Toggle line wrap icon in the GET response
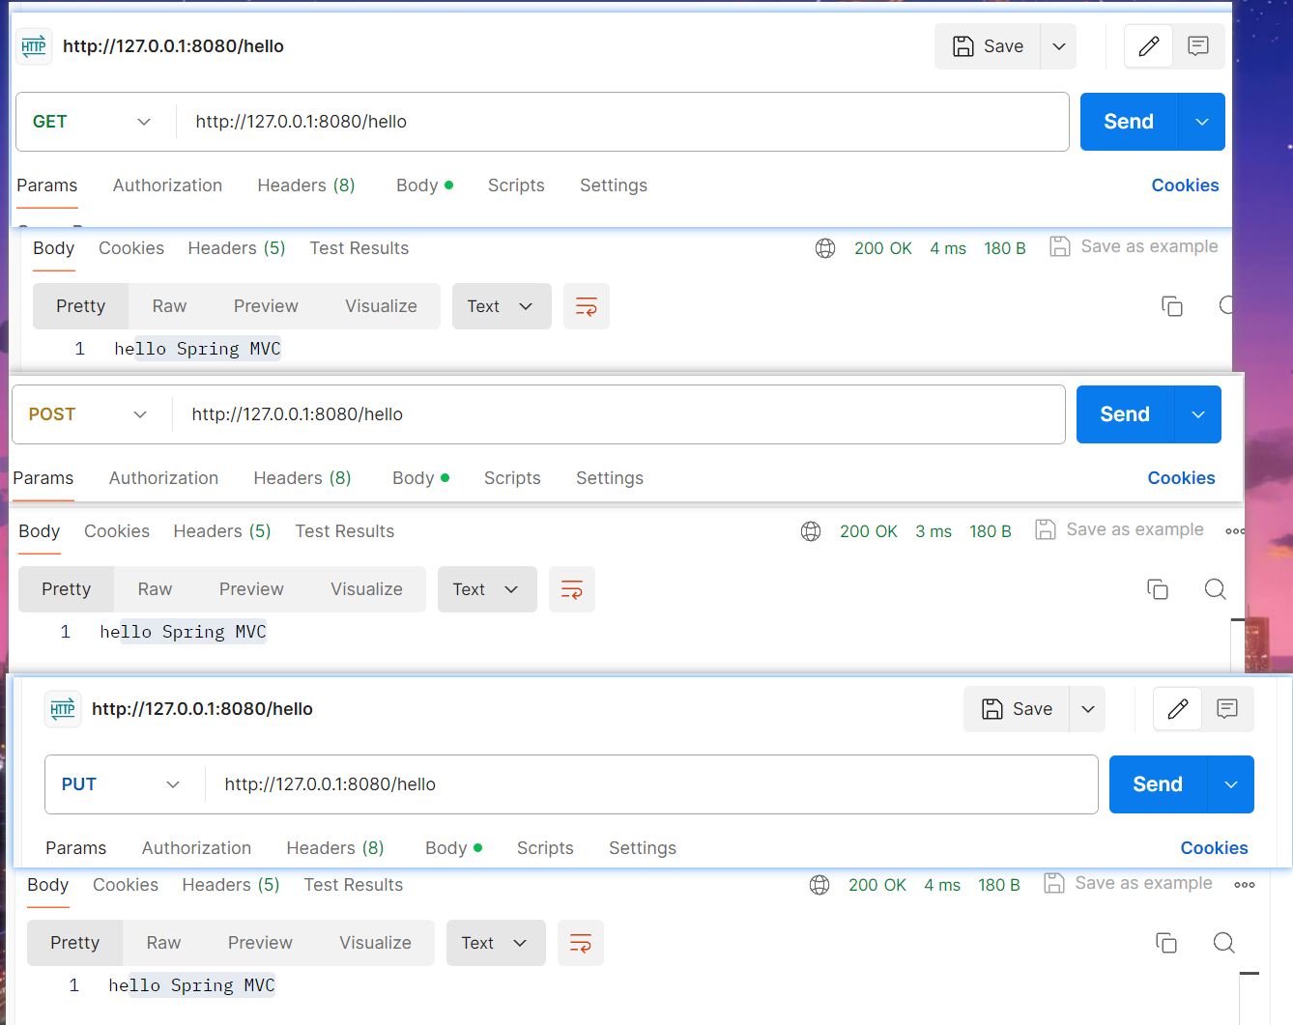This screenshot has width=1293, height=1025. pos(587,306)
